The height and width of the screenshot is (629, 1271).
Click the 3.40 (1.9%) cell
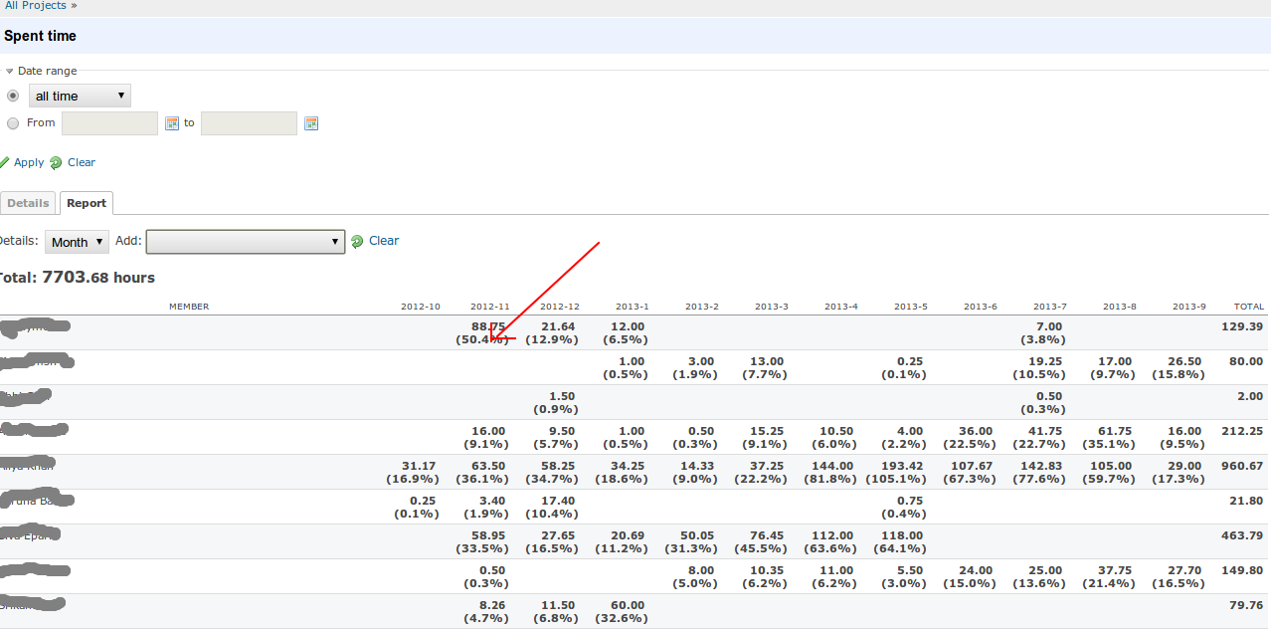pyautogui.click(x=487, y=507)
